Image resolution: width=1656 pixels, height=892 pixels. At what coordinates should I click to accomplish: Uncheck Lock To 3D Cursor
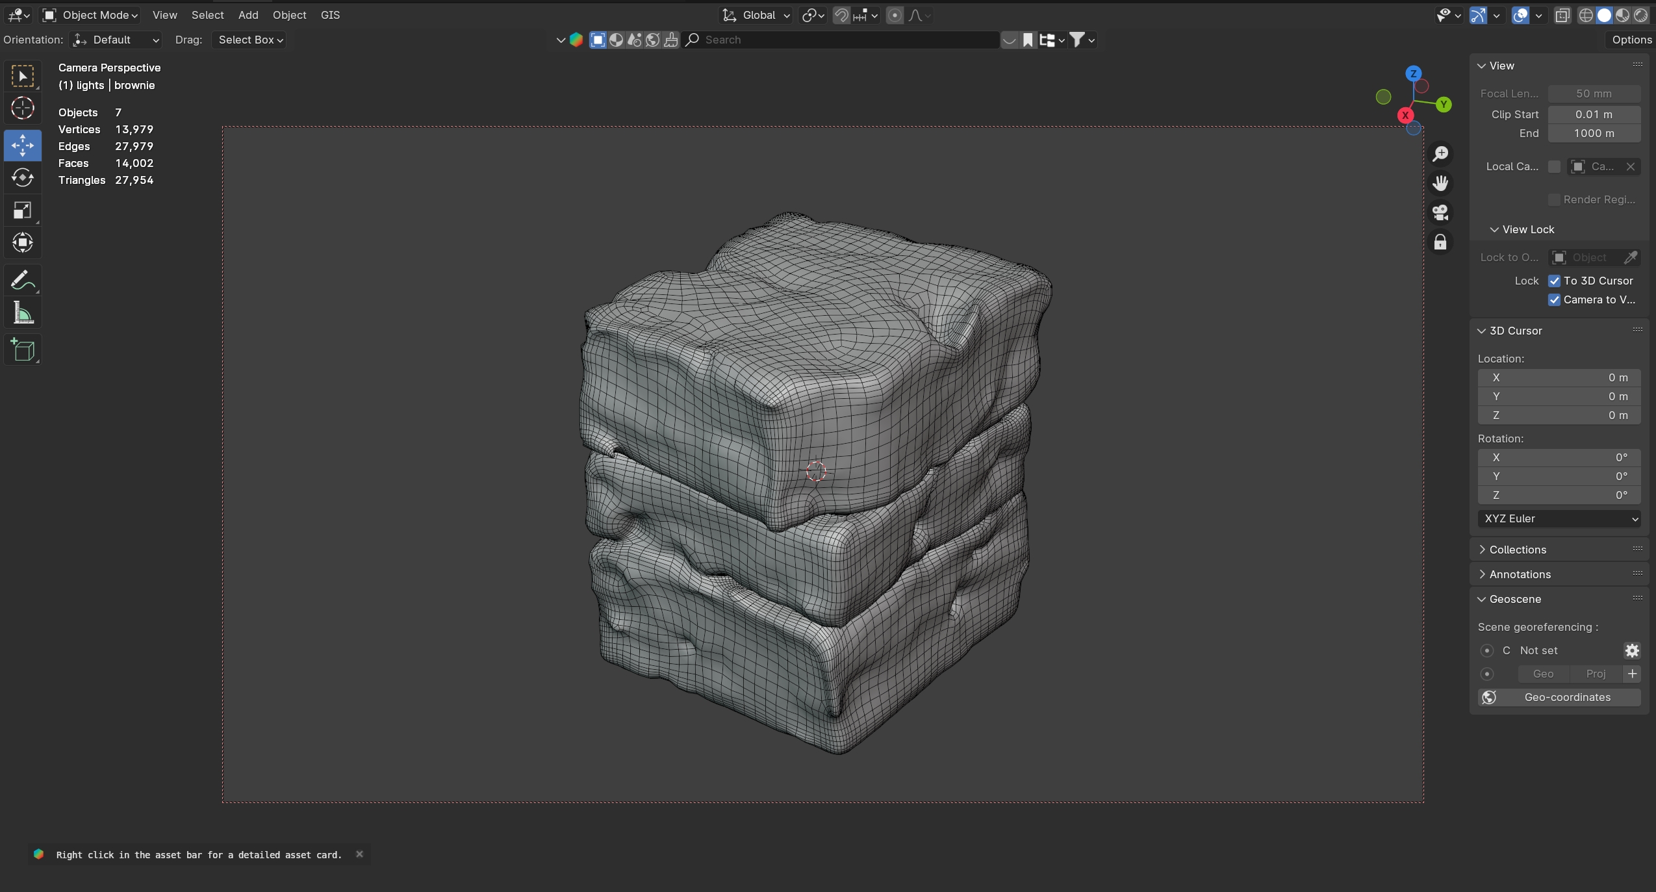[x=1554, y=281]
